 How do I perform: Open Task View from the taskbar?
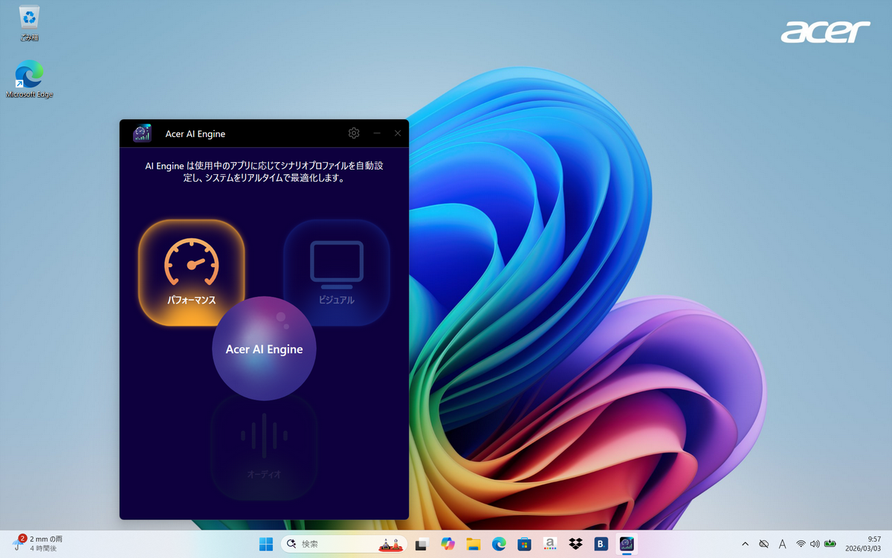click(421, 544)
